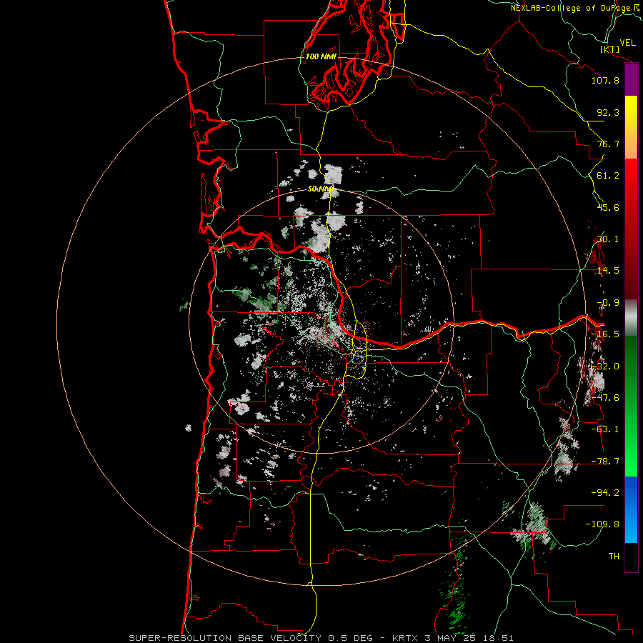The width and height of the screenshot is (643, 643).
Task: Click the 14.5 velocity scale value
Action: [x=608, y=271]
